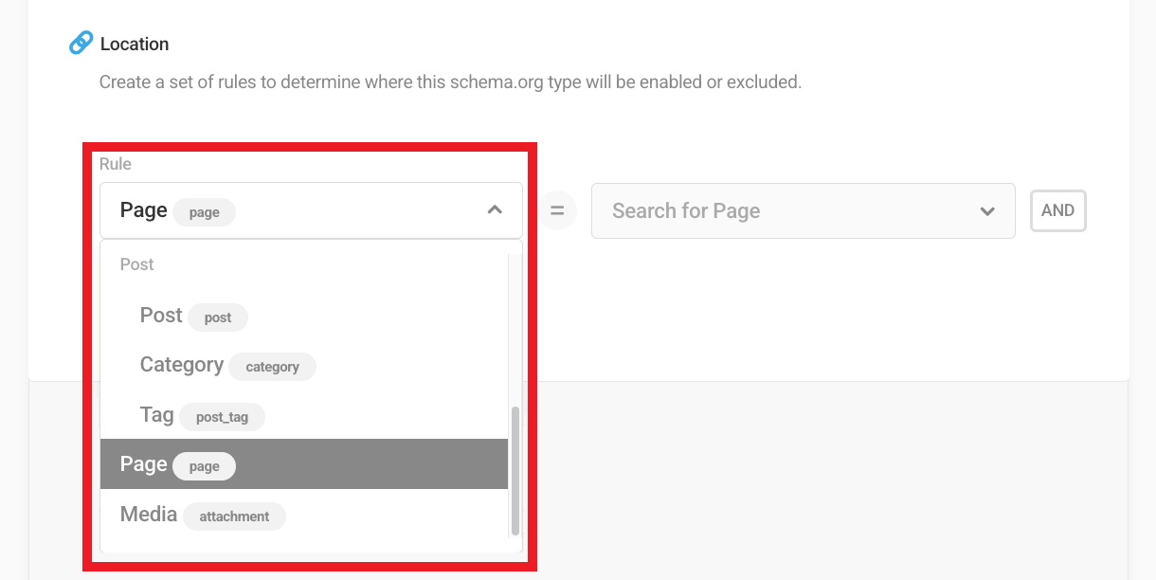Screen dimensions: 1156x580
Task: Click the category slug badge
Action: coord(272,367)
